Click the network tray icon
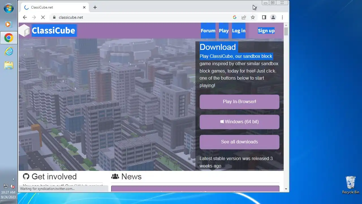The height and width of the screenshot is (204, 362). [5, 186]
